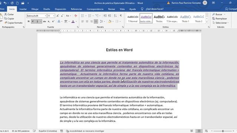Click Español (Colombia) language indicator
The width and height of the screenshot is (237, 133).
48,131
